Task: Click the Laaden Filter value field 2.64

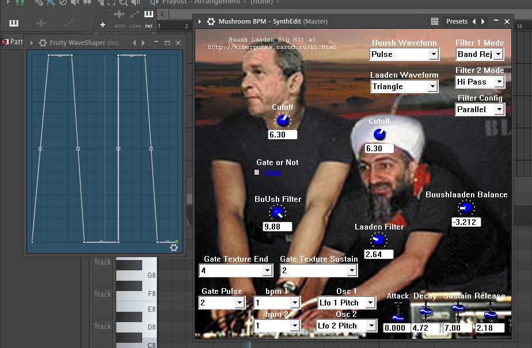Action: (379, 254)
